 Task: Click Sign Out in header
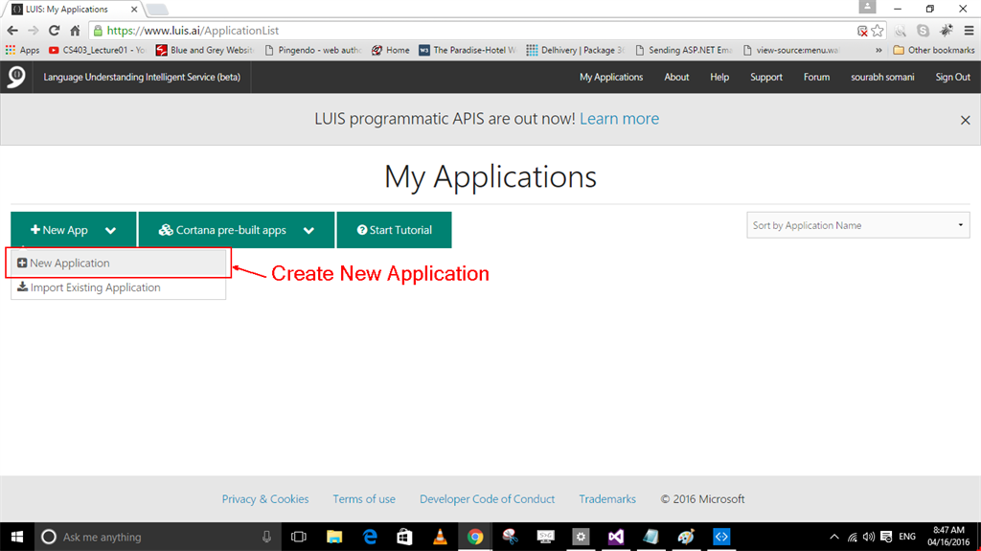(x=953, y=77)
